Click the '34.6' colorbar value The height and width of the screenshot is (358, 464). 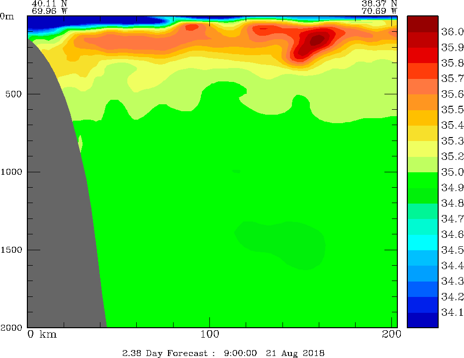click(x=452, y=234)
